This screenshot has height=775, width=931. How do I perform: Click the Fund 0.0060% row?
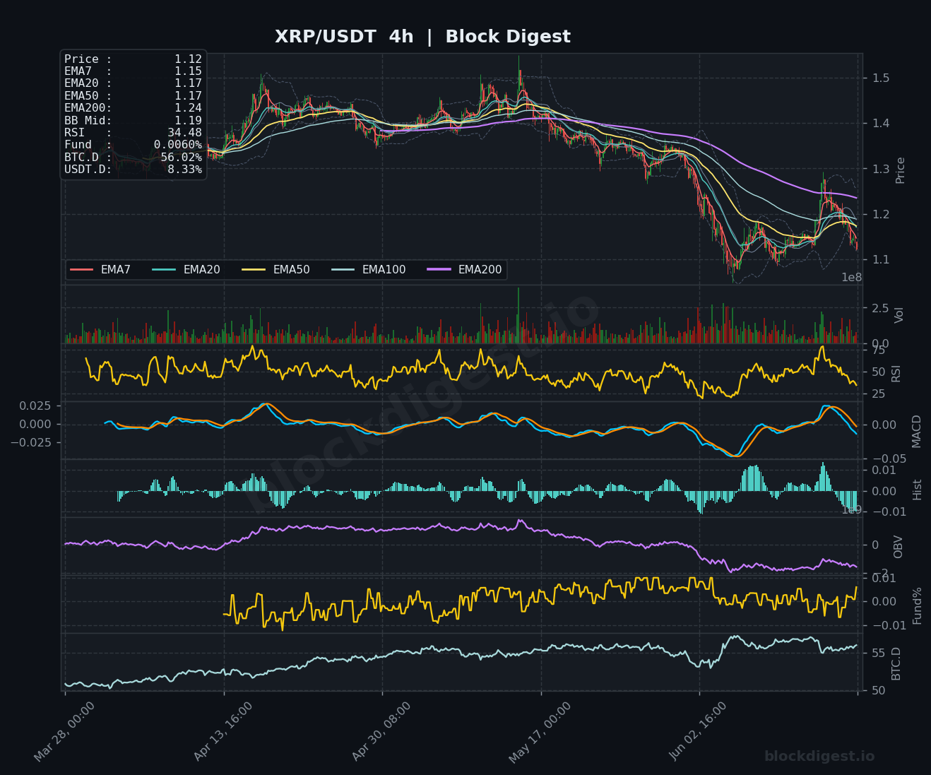(x=133, y=145)
